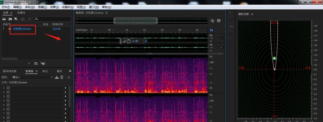323x122 pixels.
Task: Open effect slot 2 arrow menu
Action: [66, 92]
